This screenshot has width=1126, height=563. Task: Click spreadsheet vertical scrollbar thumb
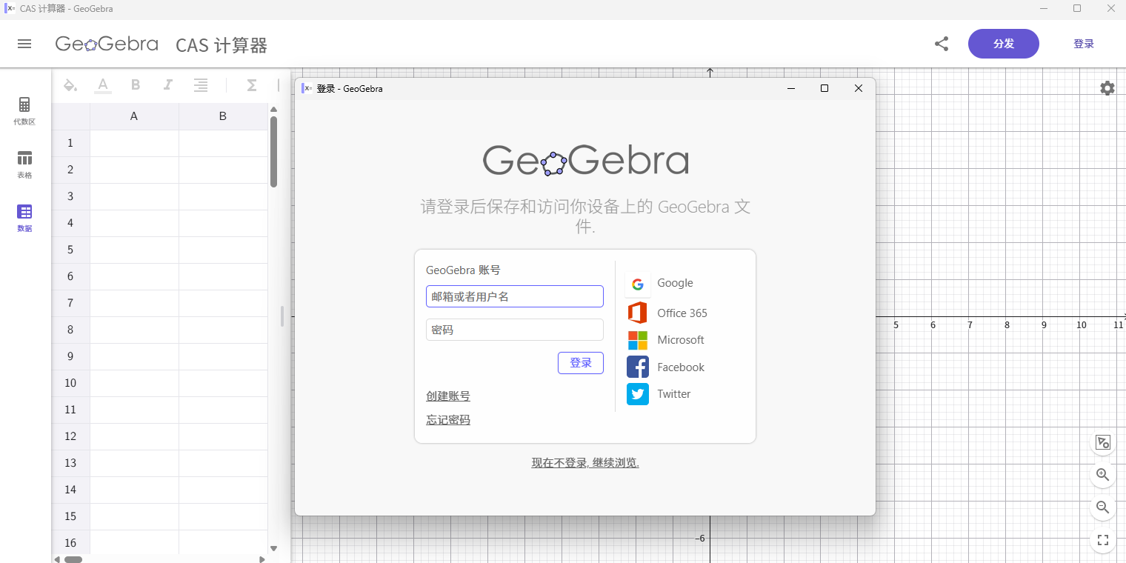pos(273,152)
